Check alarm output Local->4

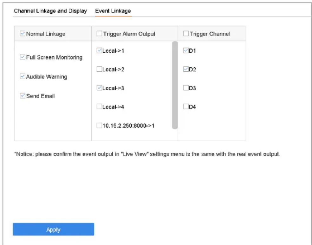point(99,106)
